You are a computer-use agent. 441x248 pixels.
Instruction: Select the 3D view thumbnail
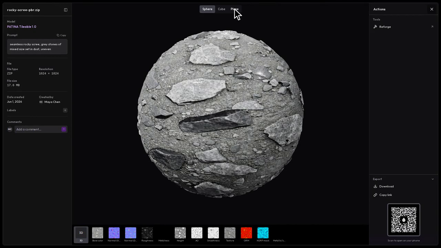coord(81,235)
